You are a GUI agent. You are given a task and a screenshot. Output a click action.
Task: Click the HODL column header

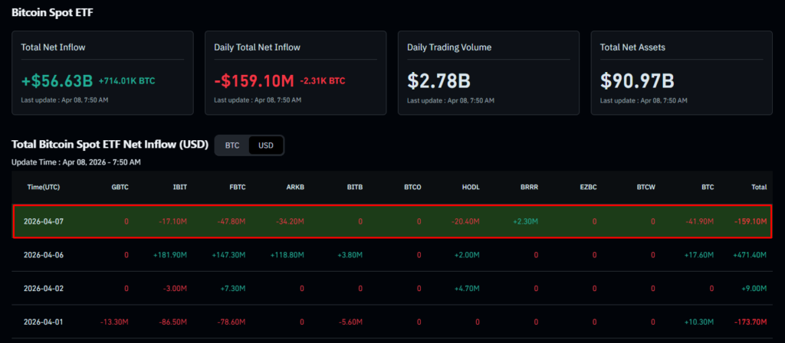(x=471, y=187)
